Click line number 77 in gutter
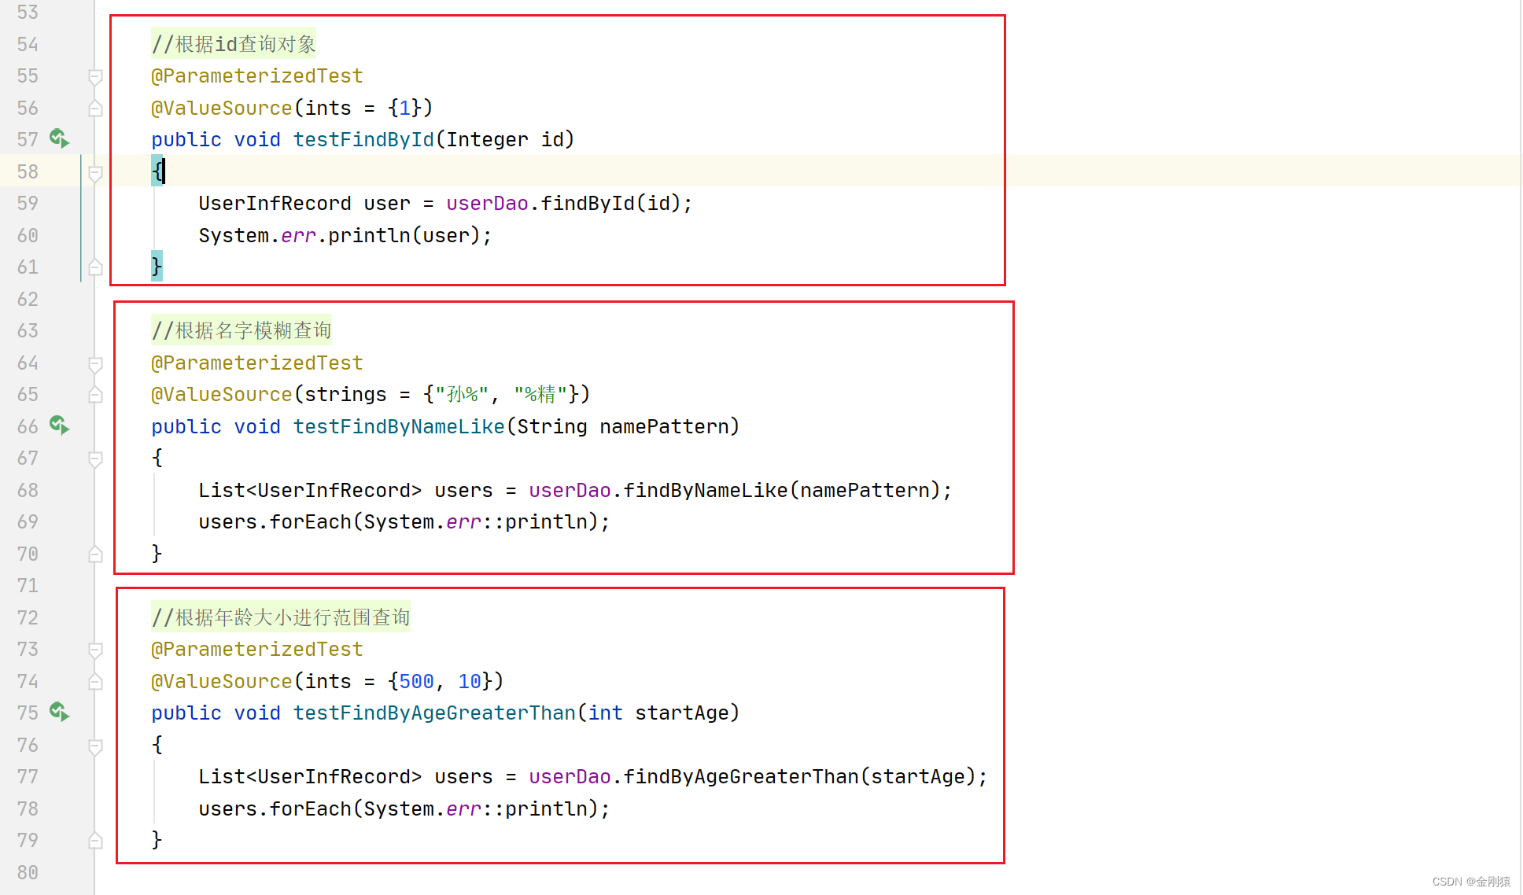Viewport: 1523px width, 895px height. tap(28, 777)
